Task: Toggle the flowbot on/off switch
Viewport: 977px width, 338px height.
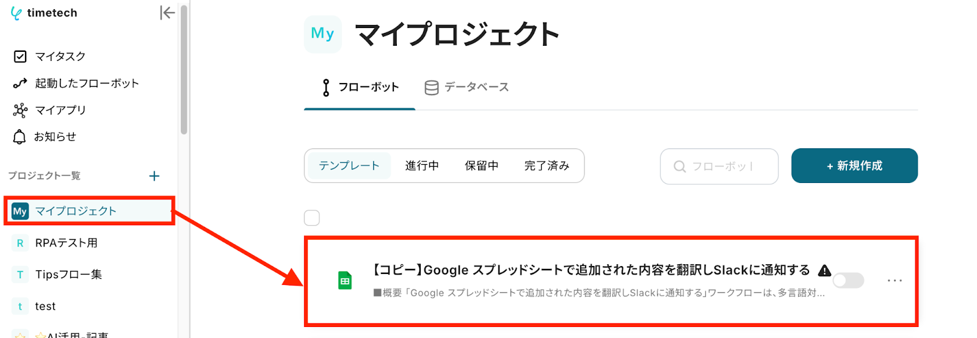Action: click(x=849, y=281)
